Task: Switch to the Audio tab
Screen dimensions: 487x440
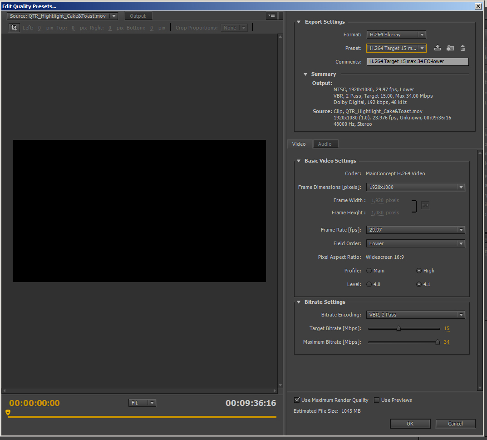Action: click(325, 144)
